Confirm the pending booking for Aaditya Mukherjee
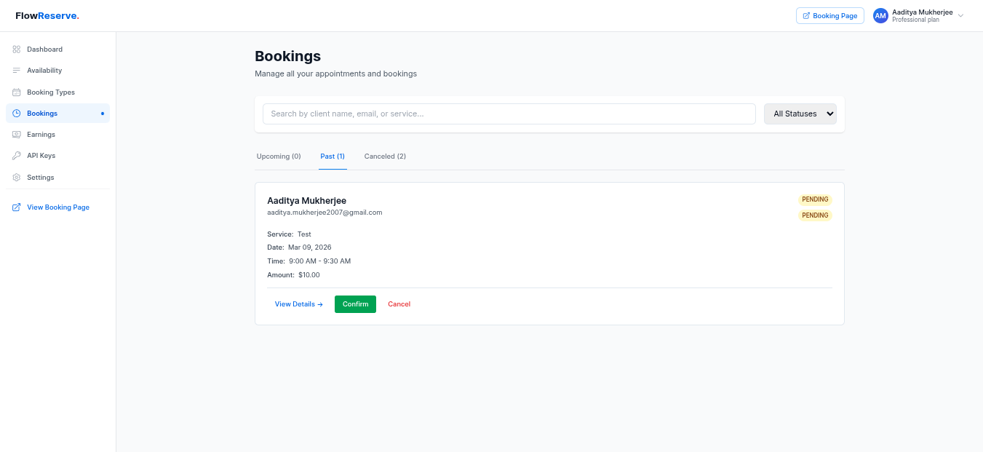Screen dimensions: 983x452 (355, 304)
